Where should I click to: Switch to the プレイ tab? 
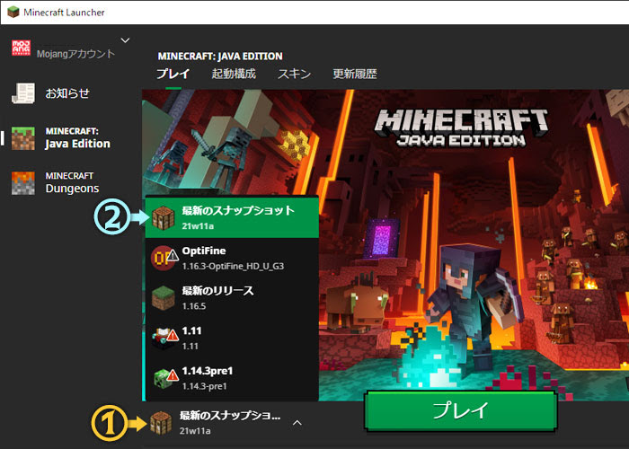point(173,74)
